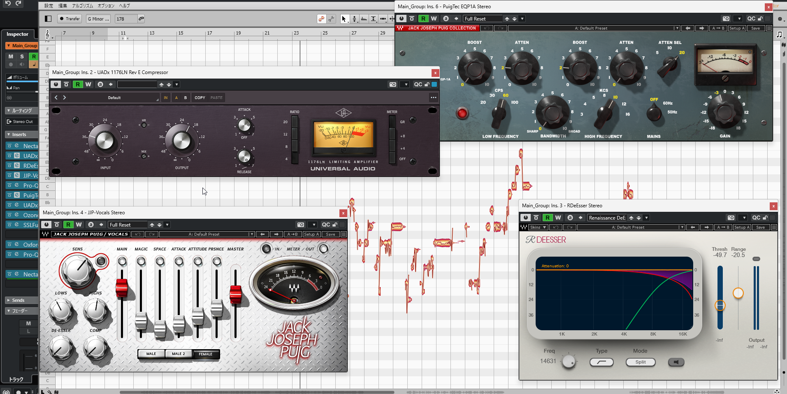Click the Split mode button in RDeEsser

pos(640,362)
